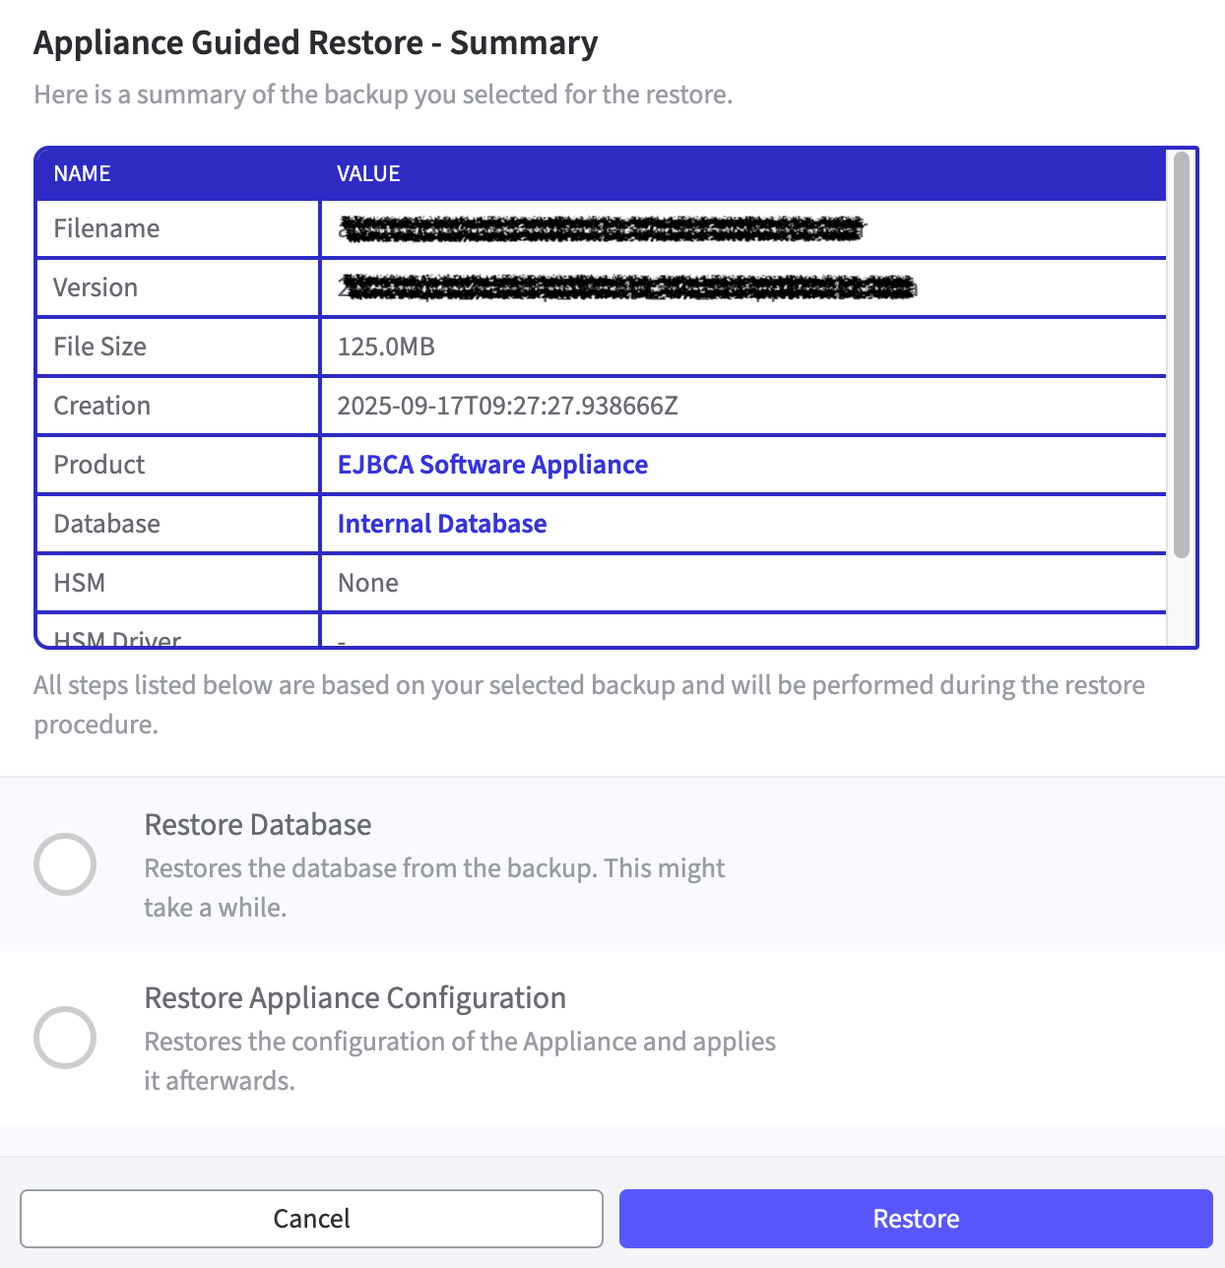Click the Restore button
Image resolution: width=1225 pixels, height=1268 pixels.
[915, 1218]
